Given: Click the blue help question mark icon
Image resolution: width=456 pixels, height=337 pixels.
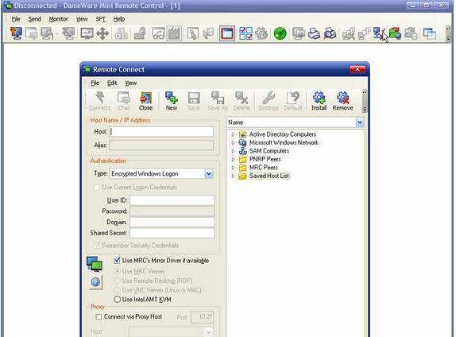Looking at the screenshot, I should [x=95, y=282].
